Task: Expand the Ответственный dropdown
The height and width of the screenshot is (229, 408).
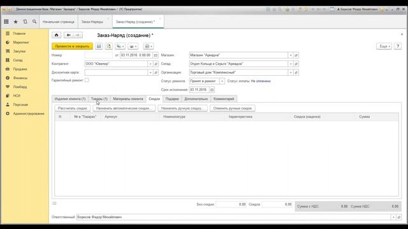Action: 393,217
